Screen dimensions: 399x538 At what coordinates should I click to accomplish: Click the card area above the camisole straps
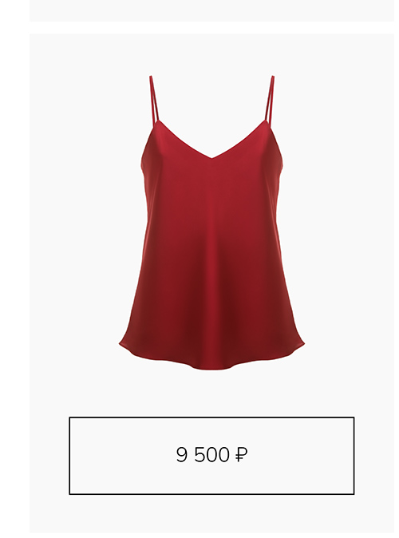[211, 54]
